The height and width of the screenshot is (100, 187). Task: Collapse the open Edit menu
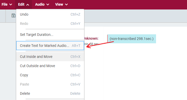24,4
